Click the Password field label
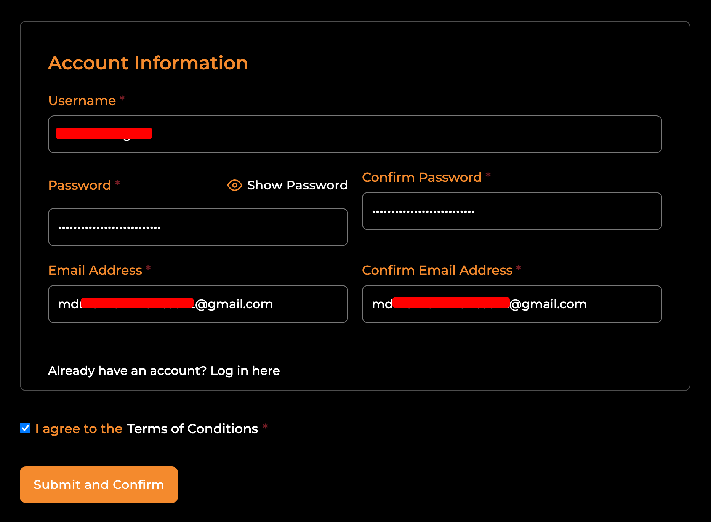711x522 pixels. [x=79, y=185]
